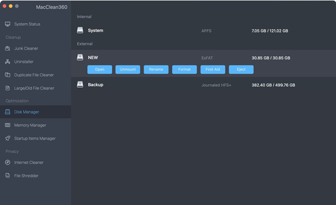Go to Junk Cleaner

pyautogui.click(x=26, y=48)
